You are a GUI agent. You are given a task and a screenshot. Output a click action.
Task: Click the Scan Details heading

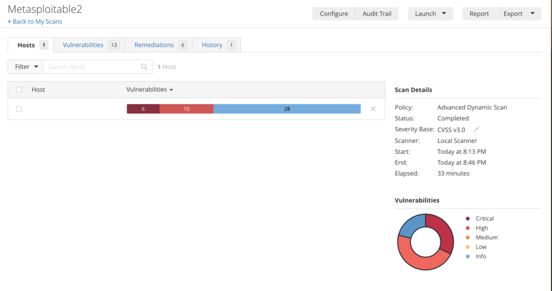[x=413, y=90]
